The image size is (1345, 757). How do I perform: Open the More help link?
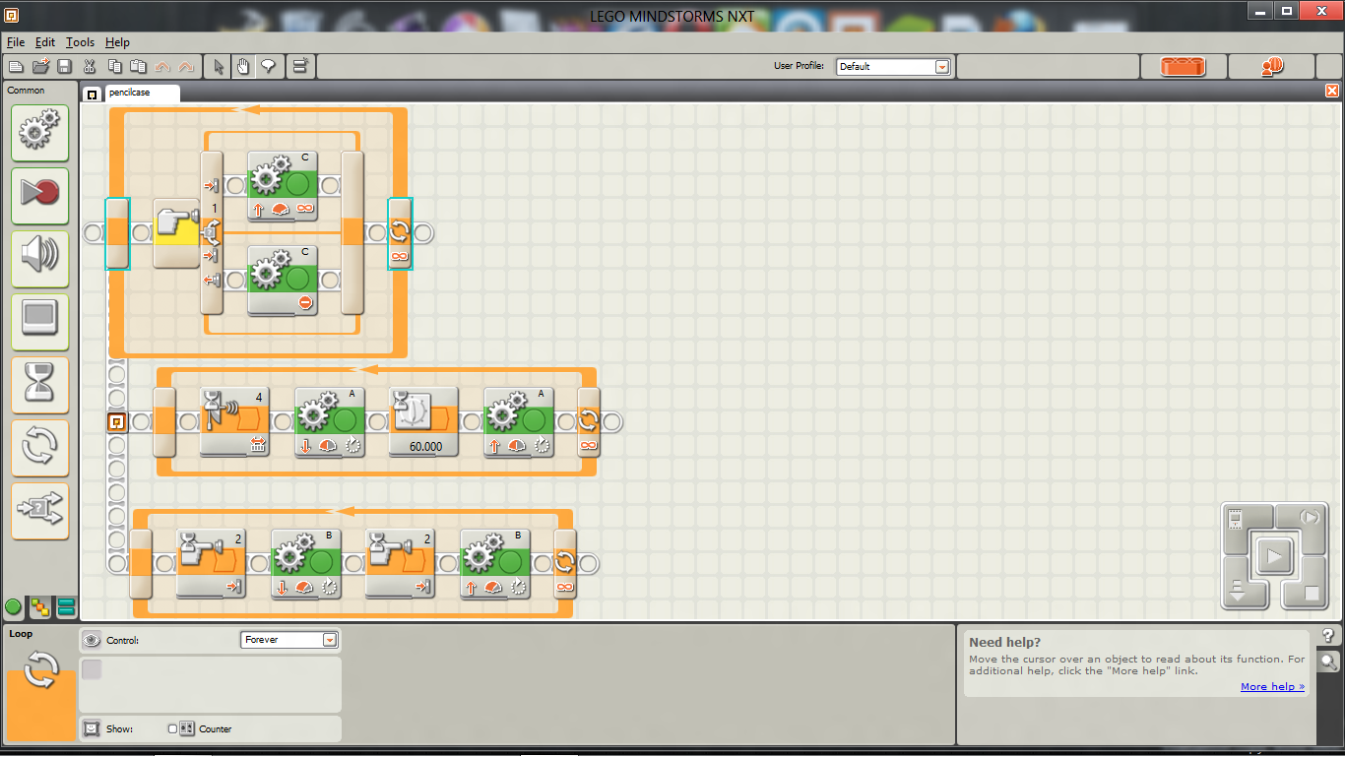coord(1272,687)
